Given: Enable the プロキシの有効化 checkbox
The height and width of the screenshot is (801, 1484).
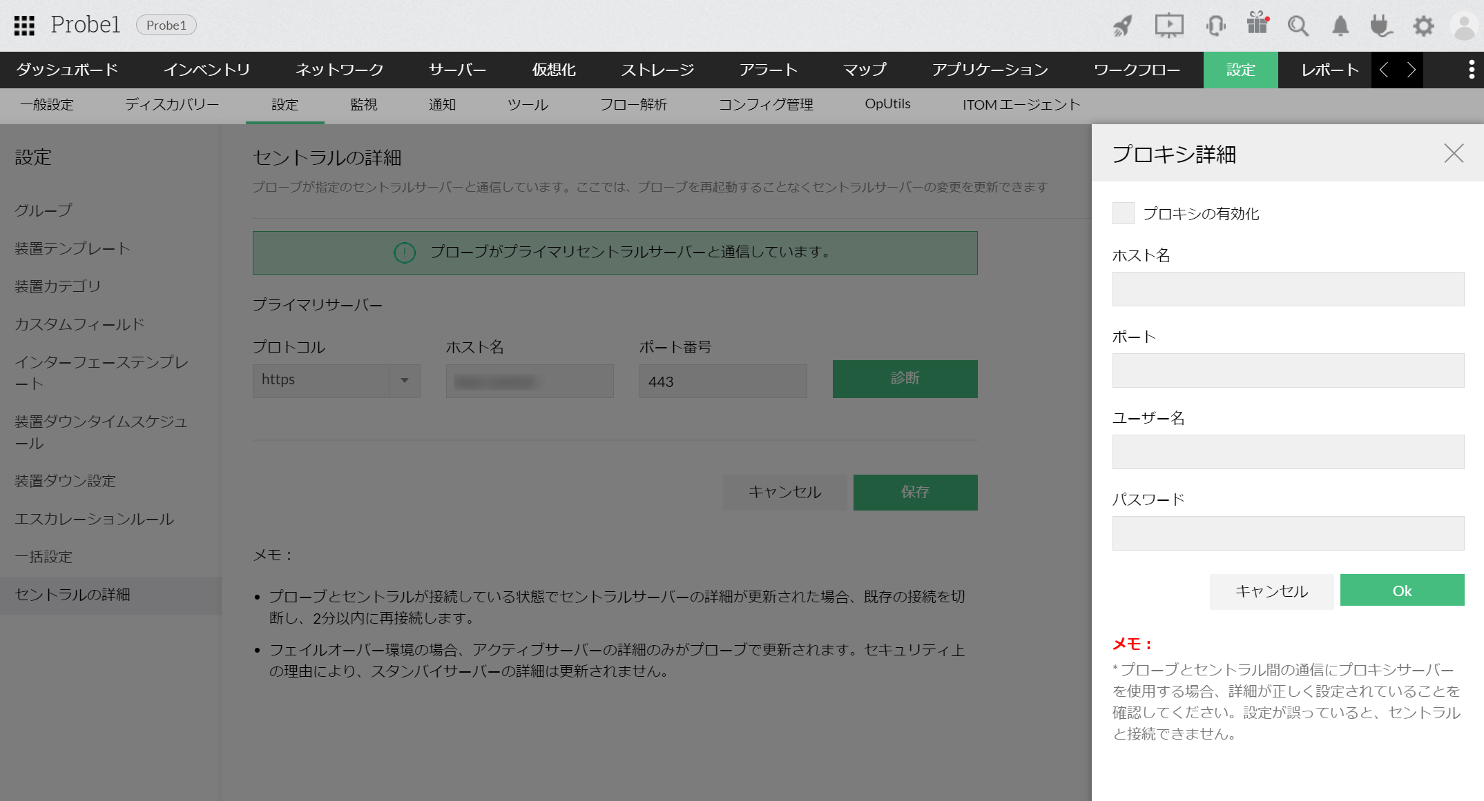Looking at the screenshot, I should [1123, 213].
